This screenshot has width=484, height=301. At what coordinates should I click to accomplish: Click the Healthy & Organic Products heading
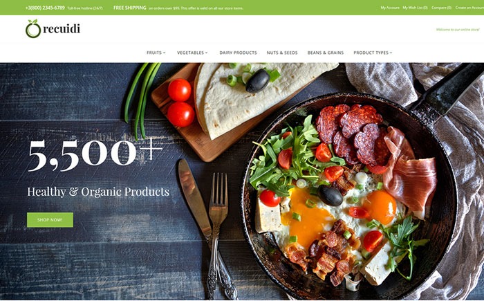pos(98,192)
